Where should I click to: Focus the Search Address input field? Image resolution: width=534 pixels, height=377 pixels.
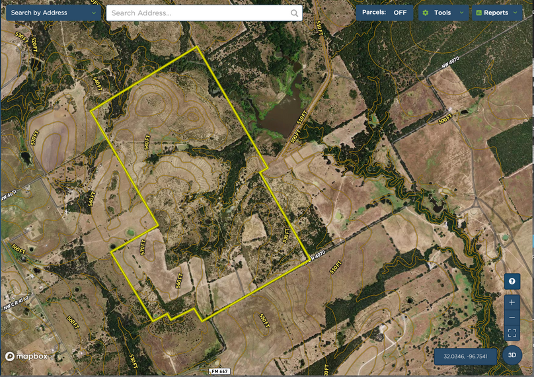click(x=198, y=13)
